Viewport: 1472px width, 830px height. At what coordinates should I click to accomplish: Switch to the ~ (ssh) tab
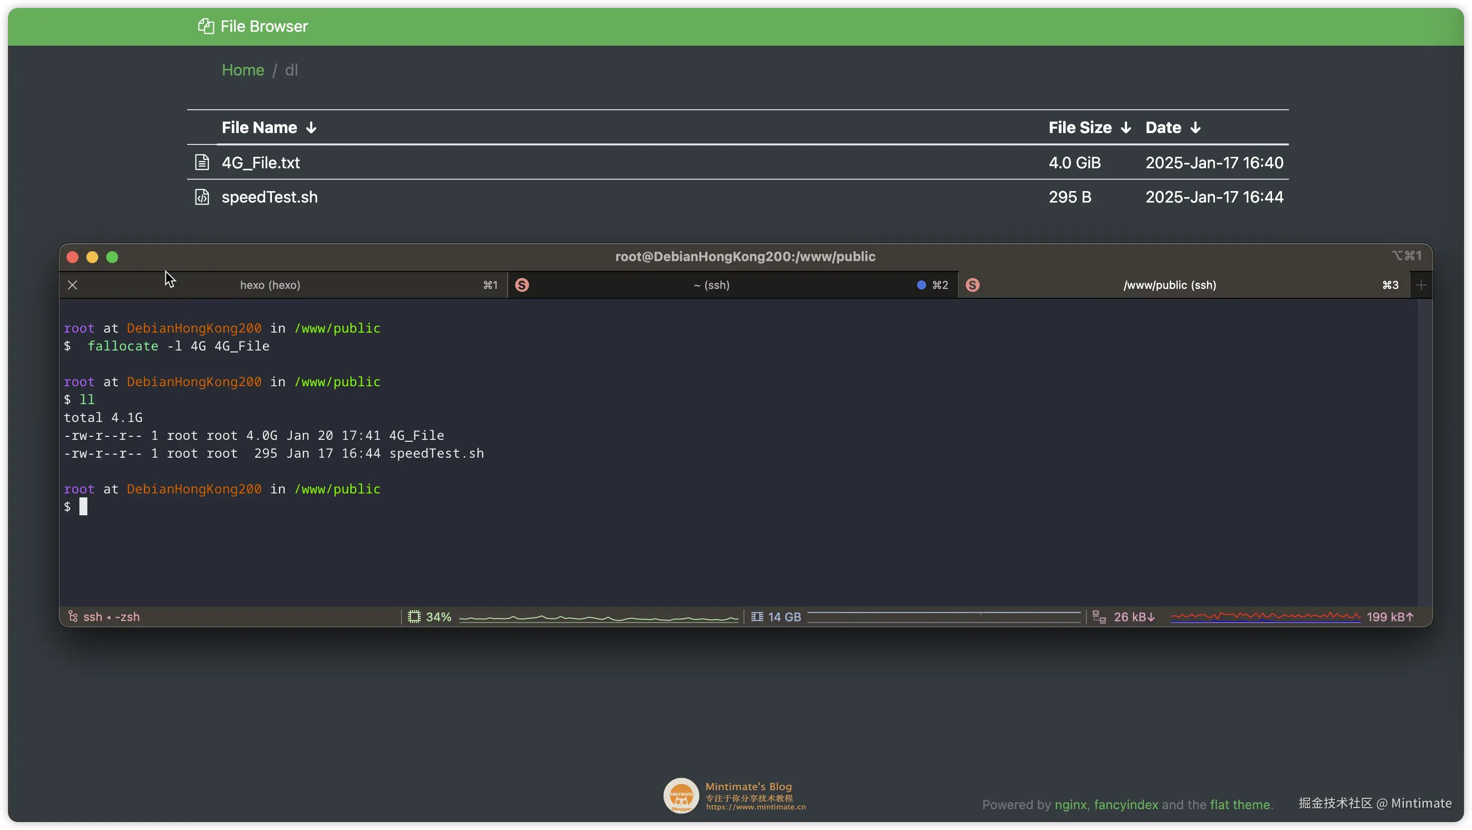711,285
